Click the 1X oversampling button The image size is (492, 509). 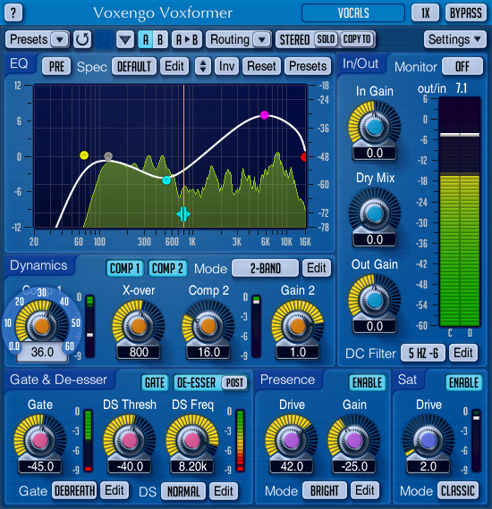pyautogui.click(x=425, y=13)
